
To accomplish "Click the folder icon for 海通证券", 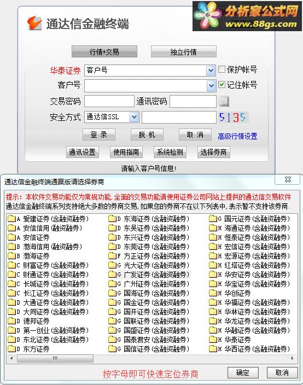I will tap(213, 228).
